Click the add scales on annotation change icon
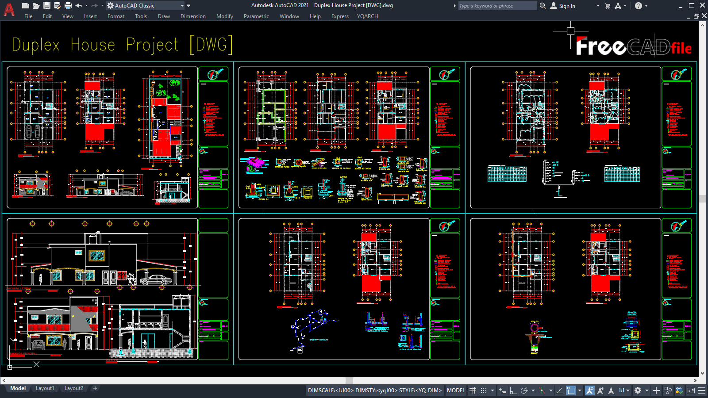The height and width of the screenshot is (398, 708). (600, 390)
